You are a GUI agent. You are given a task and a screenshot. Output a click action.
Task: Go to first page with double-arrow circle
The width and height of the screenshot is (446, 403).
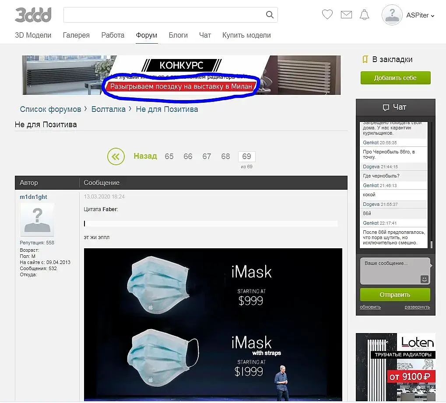(116, 156)
